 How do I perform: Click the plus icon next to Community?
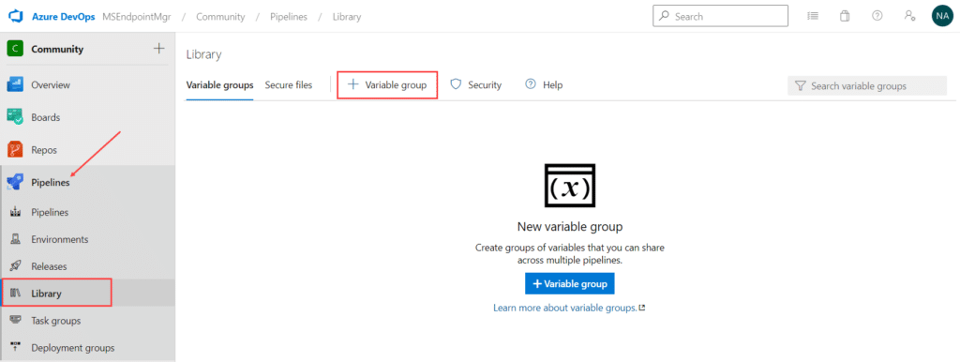pyautogui.click(x=158, y=49)
